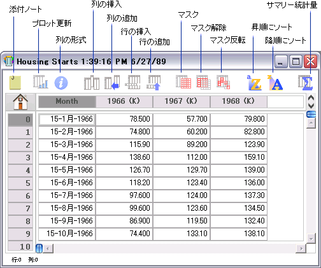Open summary statistics sigma icon

tap(305, 83)
